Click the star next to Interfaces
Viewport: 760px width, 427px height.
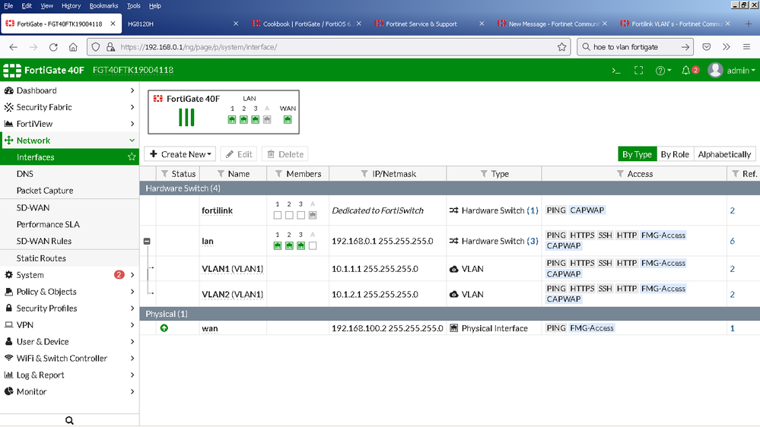pyautogui.click(x=132, y=157)
